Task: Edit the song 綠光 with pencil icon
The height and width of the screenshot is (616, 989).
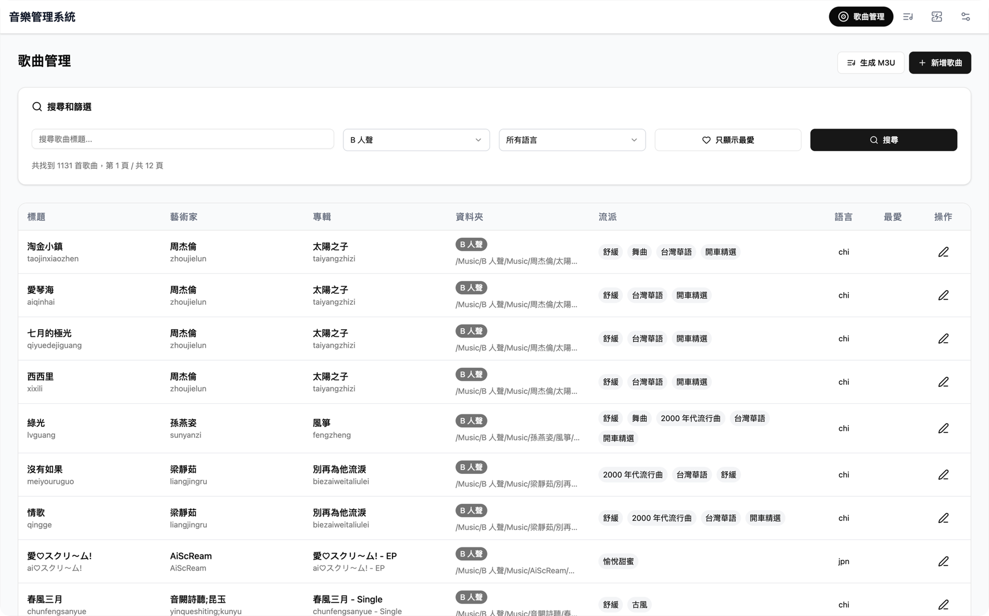Action: [943, 428]
